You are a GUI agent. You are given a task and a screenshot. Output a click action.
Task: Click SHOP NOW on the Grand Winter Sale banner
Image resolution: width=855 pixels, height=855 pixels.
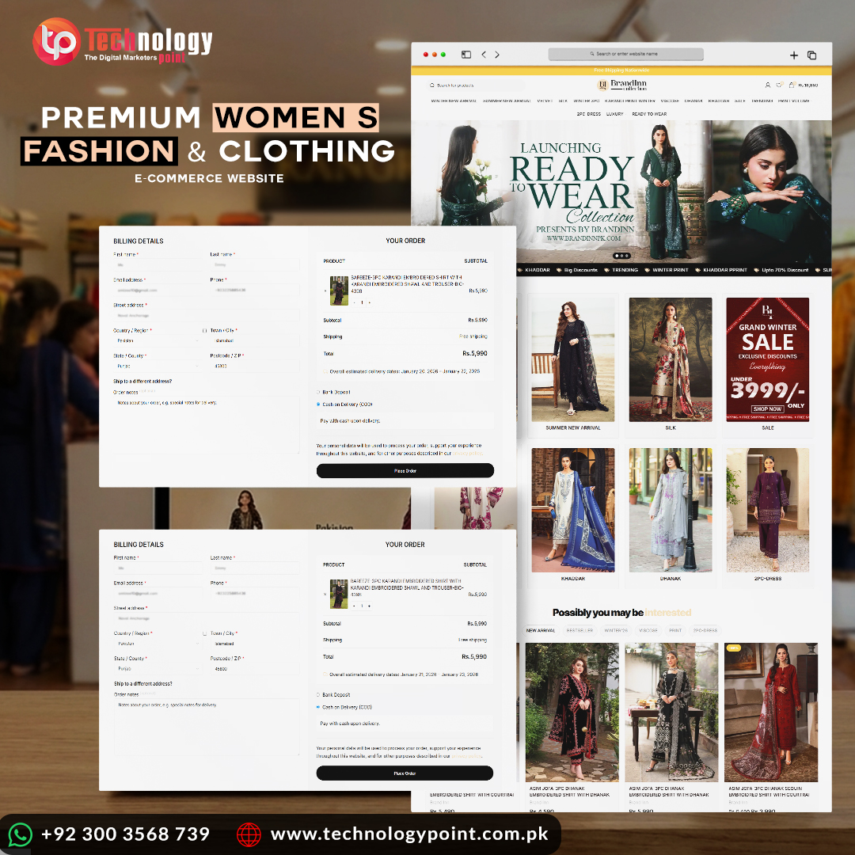click(767, 409)
